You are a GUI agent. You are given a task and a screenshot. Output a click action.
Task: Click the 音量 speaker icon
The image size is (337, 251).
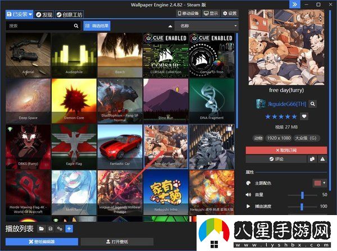tap(248, 195)
